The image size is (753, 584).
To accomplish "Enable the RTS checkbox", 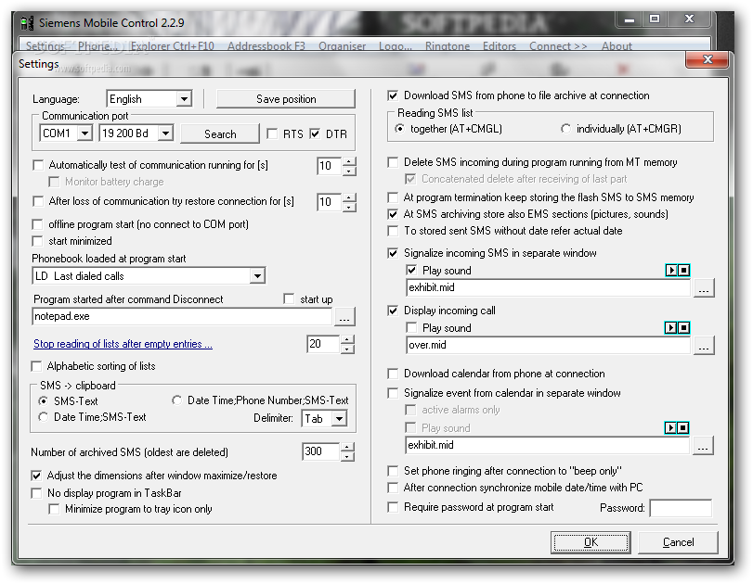I will pyautogui.click(x=272, y=133).
